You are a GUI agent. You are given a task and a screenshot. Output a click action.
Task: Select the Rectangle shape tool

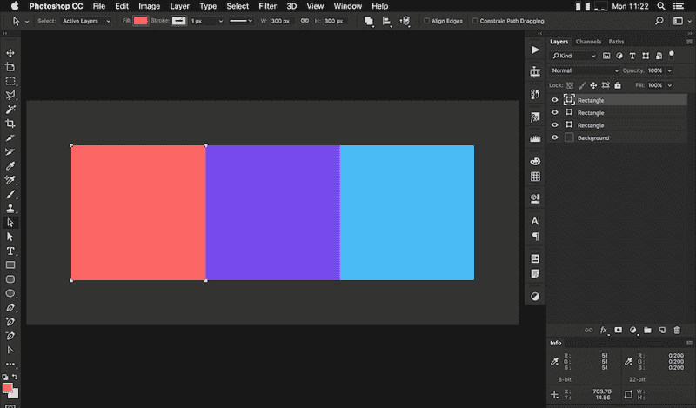[10, 265]
